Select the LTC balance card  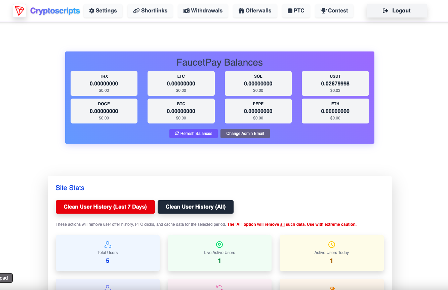(x=181, y=83)
